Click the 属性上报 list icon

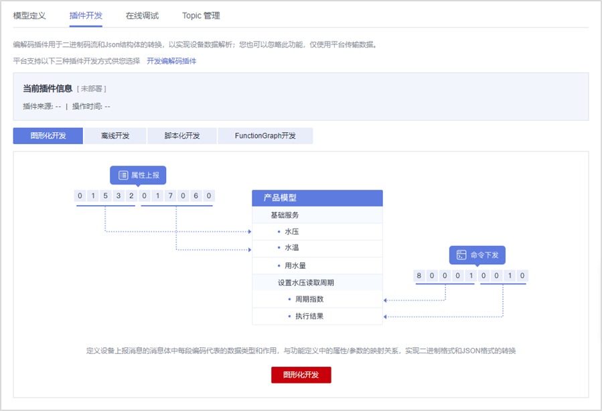pos(123,175)
